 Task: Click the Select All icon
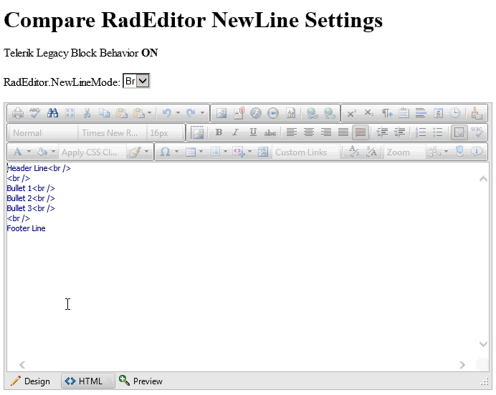pyautogui.click(x=70, y=113)
